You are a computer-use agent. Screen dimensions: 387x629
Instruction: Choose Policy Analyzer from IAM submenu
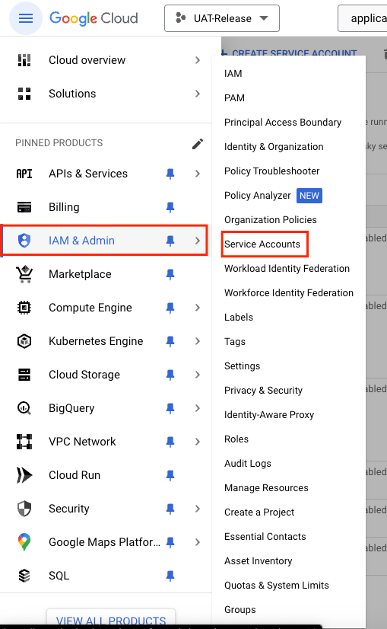[258, 196]
